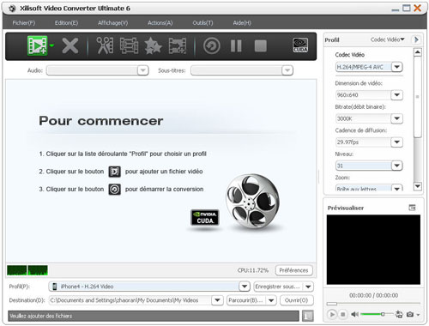Open the arrow beside Parcourir button
Viewport: 429px width, 326px height.
point(271,300)
